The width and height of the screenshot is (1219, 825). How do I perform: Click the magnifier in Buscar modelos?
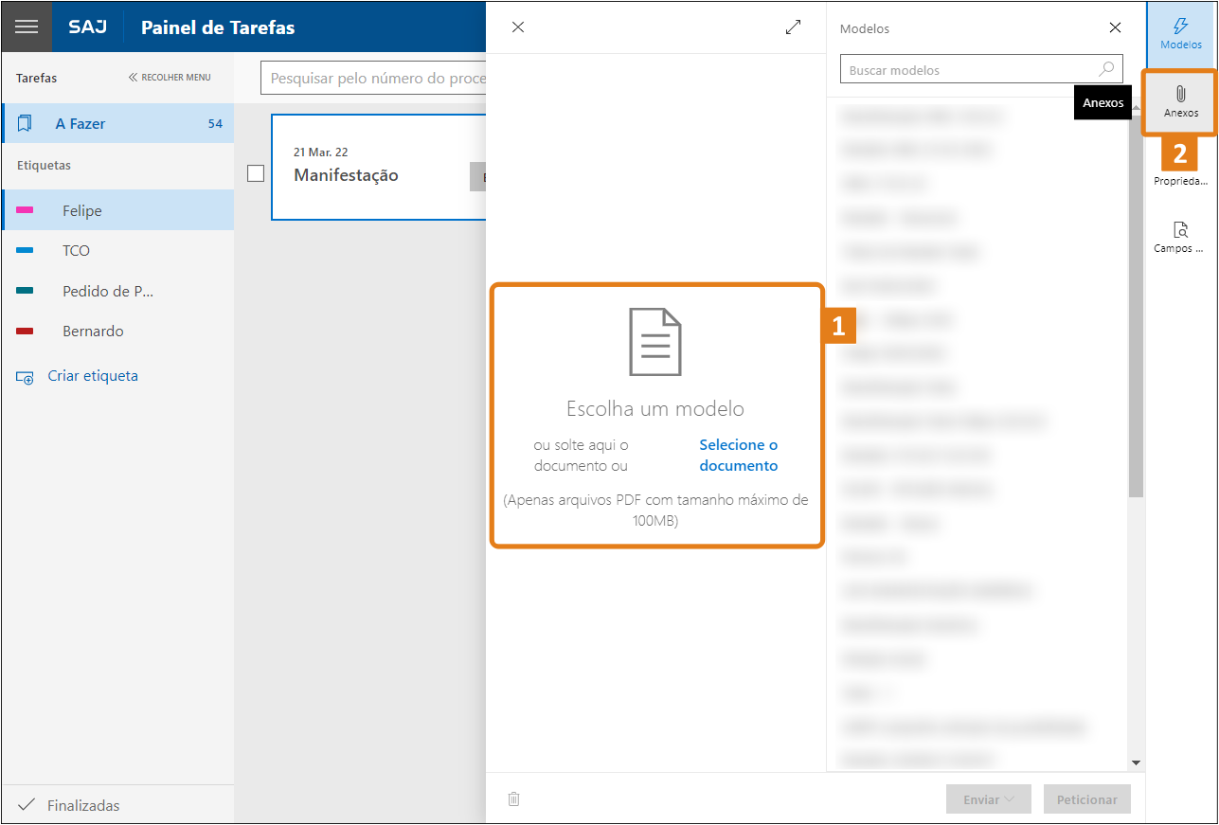[x=1105, y=69]
